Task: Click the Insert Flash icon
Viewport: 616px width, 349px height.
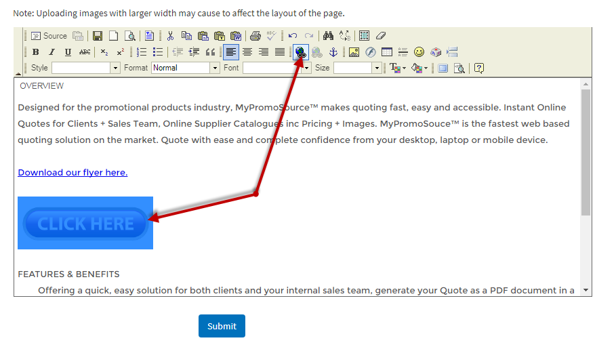Action: pos(370,52)
